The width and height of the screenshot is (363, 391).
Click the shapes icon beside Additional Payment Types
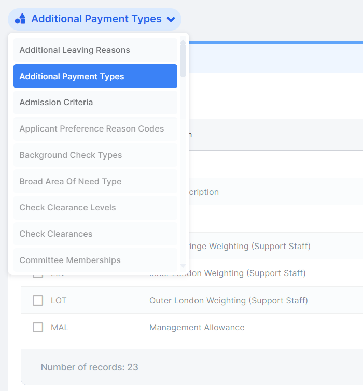(20, 19)
